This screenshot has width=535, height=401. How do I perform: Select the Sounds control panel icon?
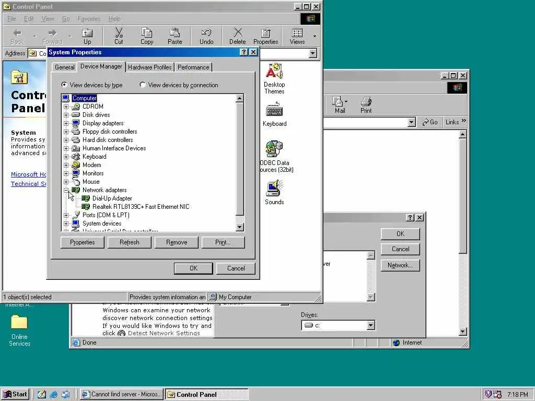274,192
